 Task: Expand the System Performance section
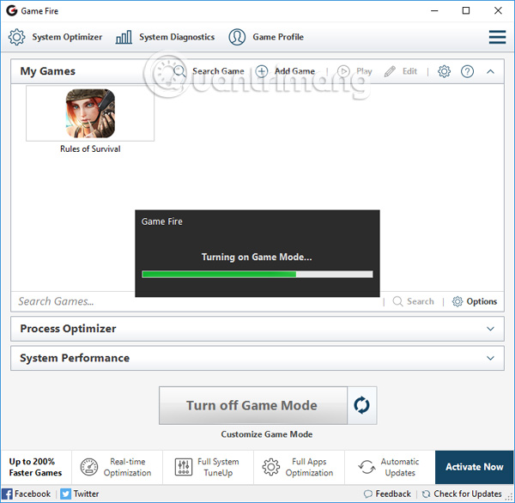(490, 358)
